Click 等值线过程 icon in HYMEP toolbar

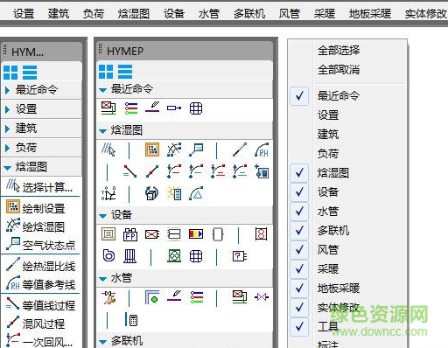130,171
